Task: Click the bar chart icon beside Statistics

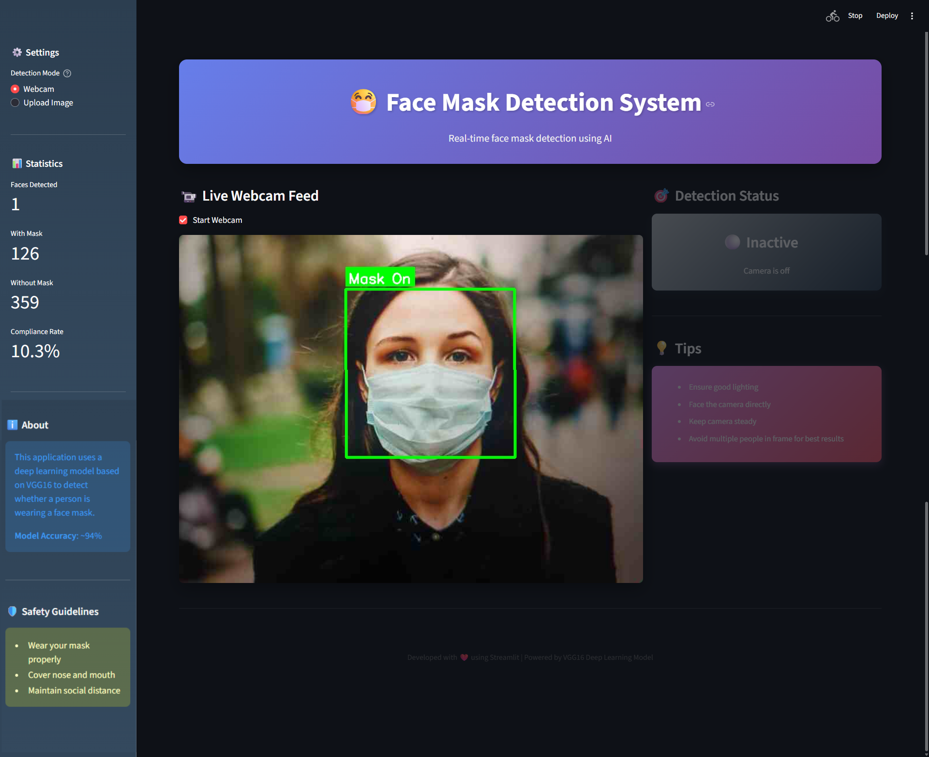Action: [x=17, y=163]
